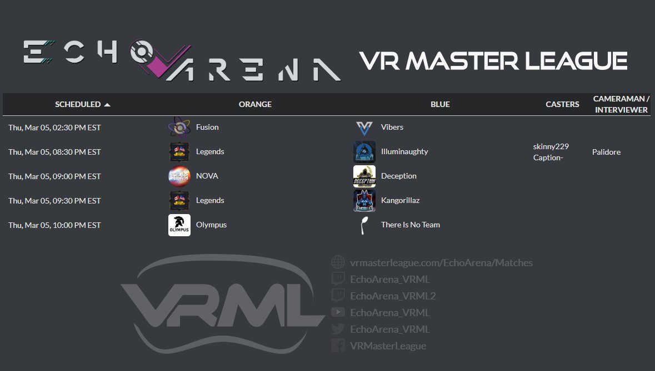Toggle the Scheduled sort arrow
Screen dimensions: 655x371
tap(107, 105)
